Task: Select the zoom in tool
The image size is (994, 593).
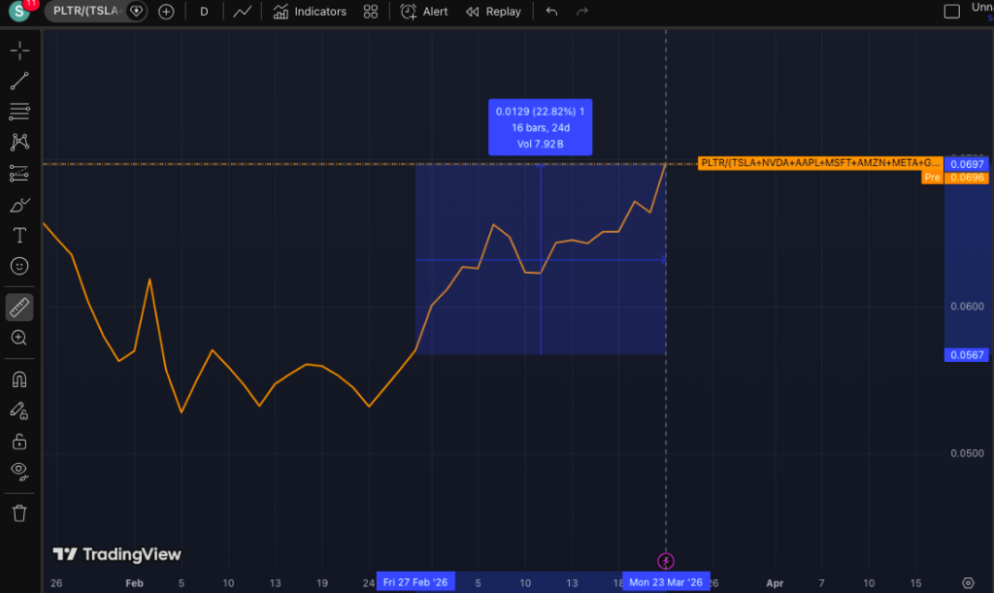Action: click(19, 338)
